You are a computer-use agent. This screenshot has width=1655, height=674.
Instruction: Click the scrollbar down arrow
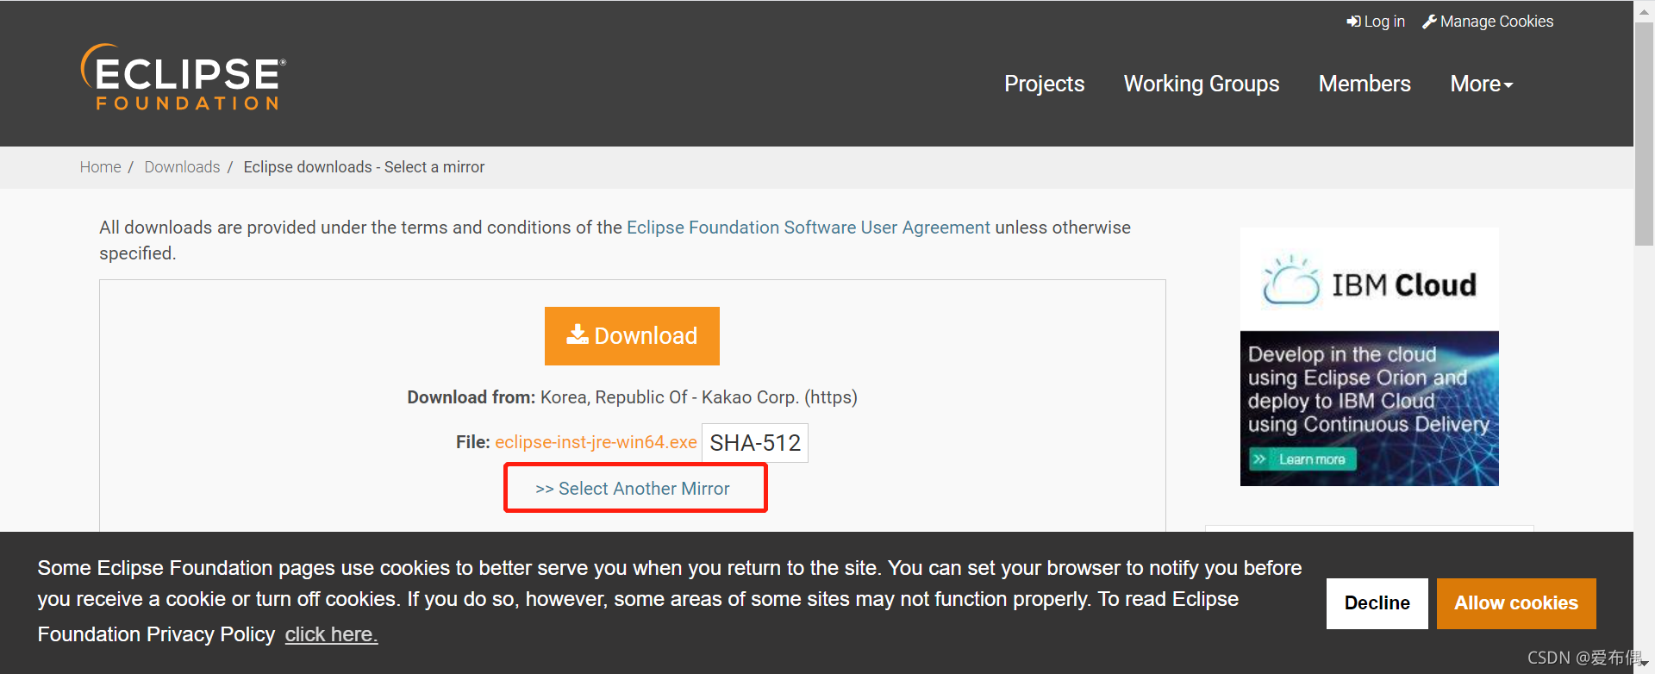1645,664
